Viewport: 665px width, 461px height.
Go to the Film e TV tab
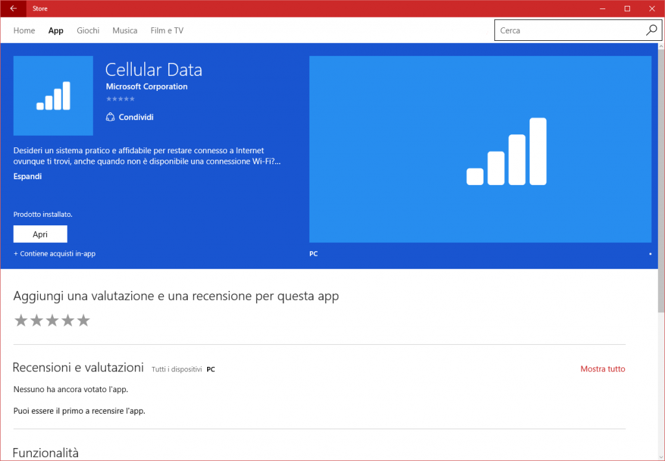click(x=167, y=31)
